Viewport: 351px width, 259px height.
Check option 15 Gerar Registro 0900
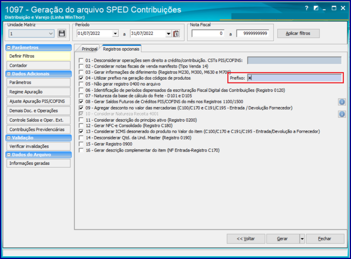(x=81, y=144)
